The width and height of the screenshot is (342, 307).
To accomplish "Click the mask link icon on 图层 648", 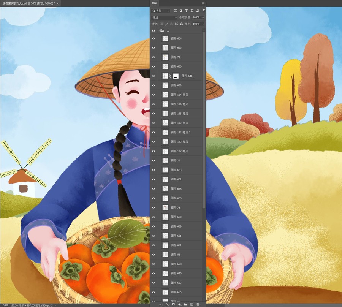I will coord(170,76).
